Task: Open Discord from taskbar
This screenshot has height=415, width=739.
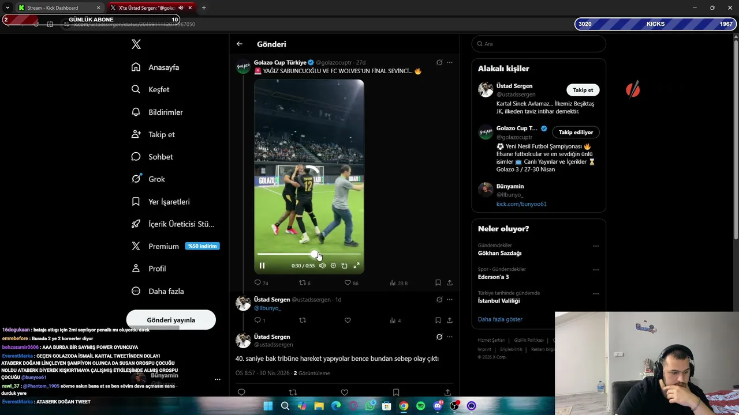Action: (438, 406)
